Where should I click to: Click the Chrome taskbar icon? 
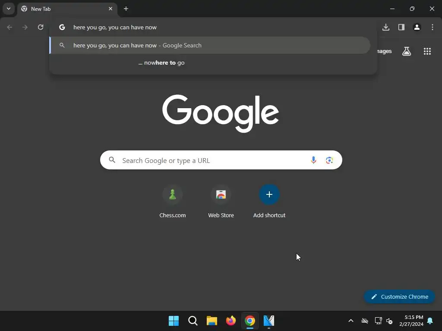tap(250, 321)
